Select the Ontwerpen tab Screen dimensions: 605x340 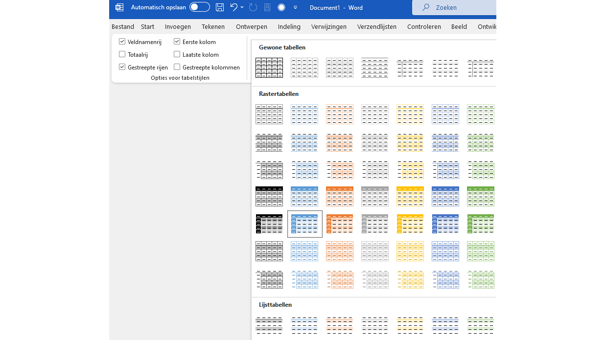tap(252, 27)
